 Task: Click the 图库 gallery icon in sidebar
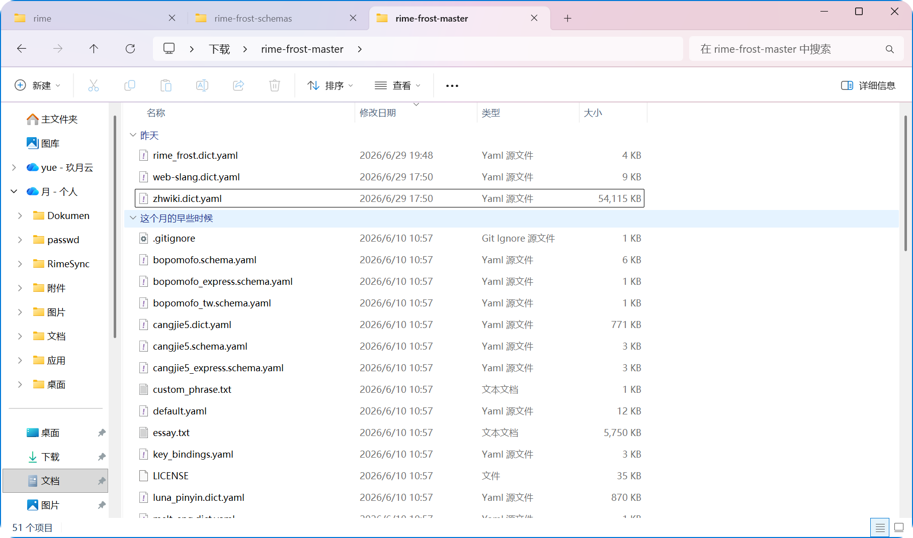tap(33, 143)
